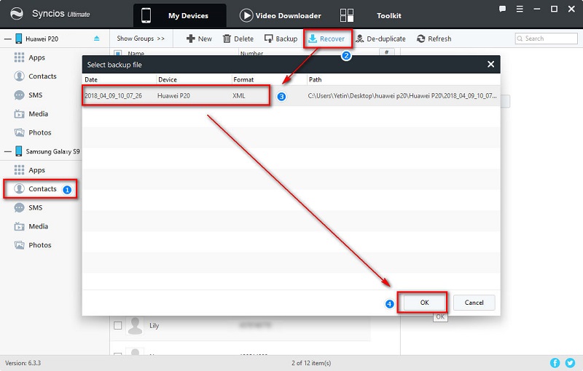
Task: Sort backups by Path column
Action: pyautogui.click(x=315, y=79)
